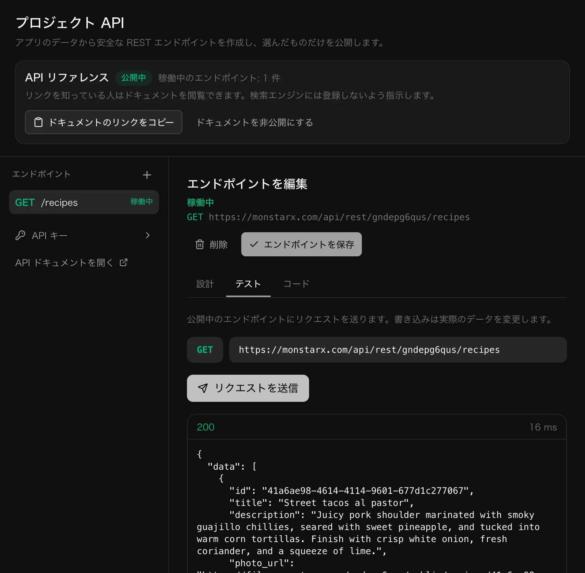Viewport: 585px width, 573px height.
Task: Click the 16 ms response time
Action: [x=543, y=427]
